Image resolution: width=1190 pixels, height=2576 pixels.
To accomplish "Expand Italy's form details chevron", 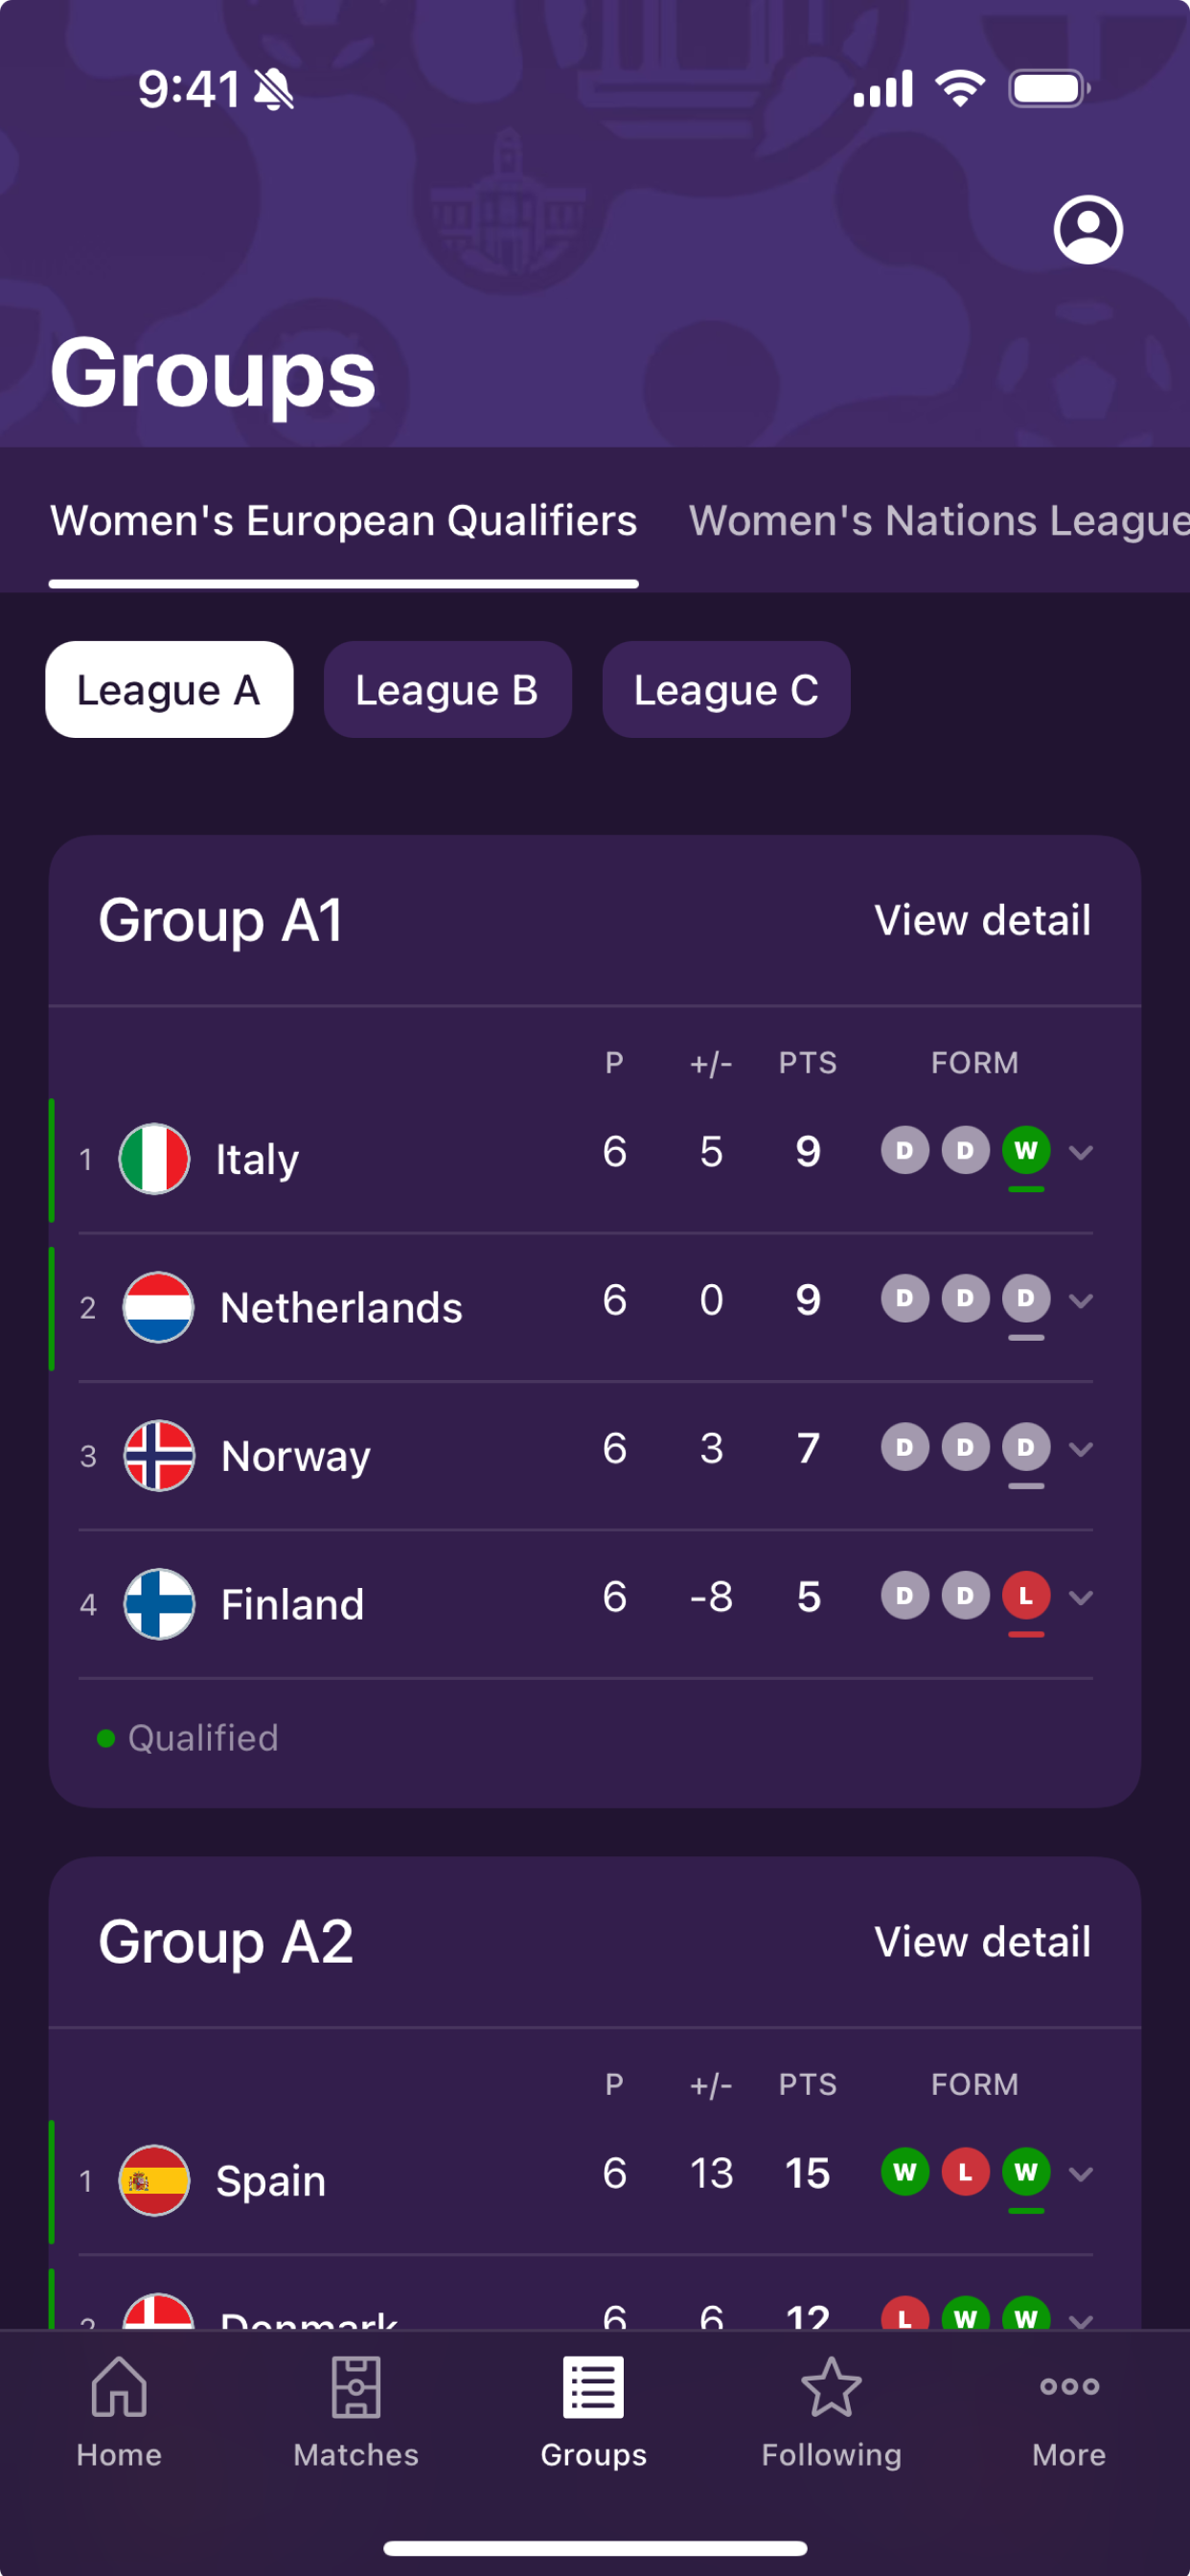I will pyautogui.click(x=1081, y=1153).
